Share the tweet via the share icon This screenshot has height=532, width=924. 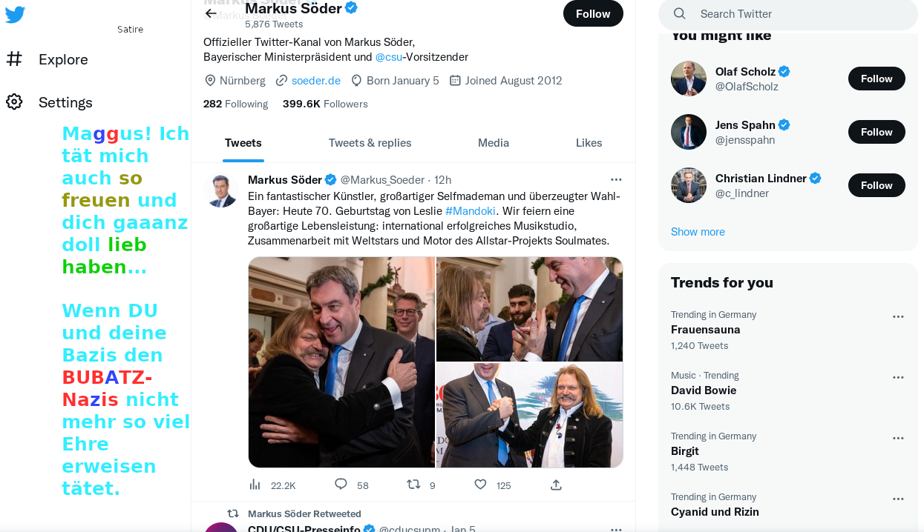click(x=556, y=485)
